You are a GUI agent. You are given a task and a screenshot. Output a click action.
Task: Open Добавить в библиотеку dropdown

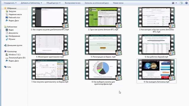click(x=31, y=3)
